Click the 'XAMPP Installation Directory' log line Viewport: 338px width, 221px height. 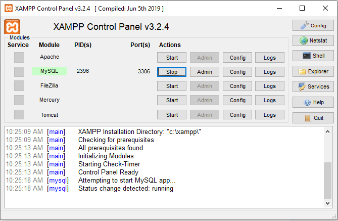pyautogui.click(x=139, y=131)
